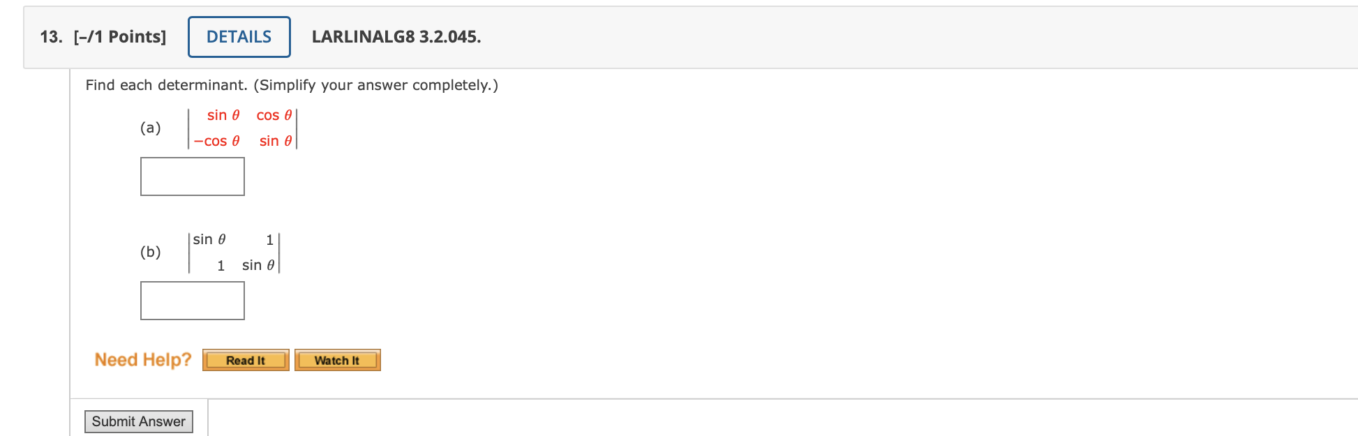Click the number 1 in part (b) matrix
Image resolution: width=1358 pixels, height=436 pixels.
point(269,239)
